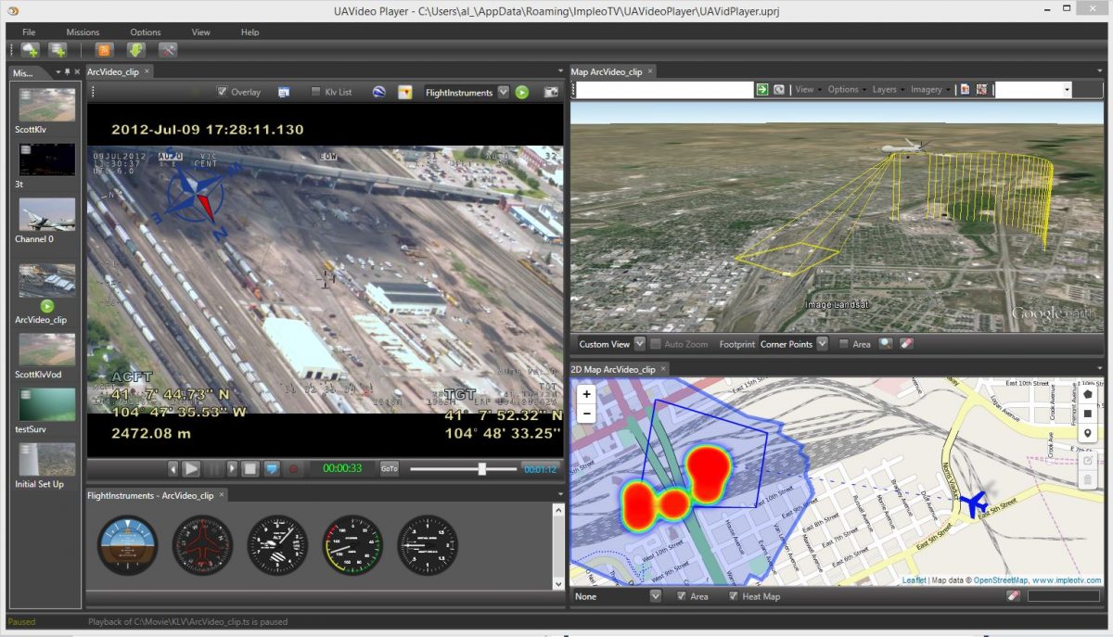
Task: Disable the Heat Map checkbox
Action: (734, 596)
